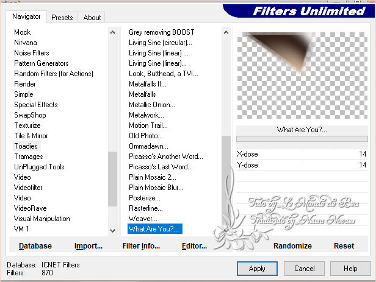Click down arrow of category list scrollbar
The width and height of the screenshot is (376, 282).
[x=112, y=231]
